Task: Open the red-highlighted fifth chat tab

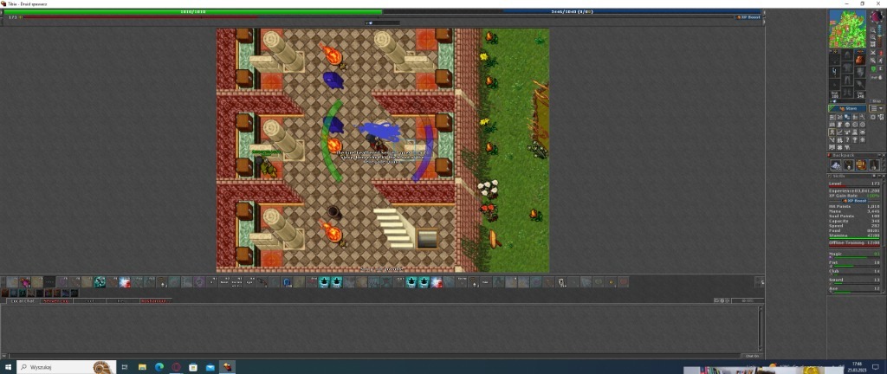Action: tap(155, 300)
